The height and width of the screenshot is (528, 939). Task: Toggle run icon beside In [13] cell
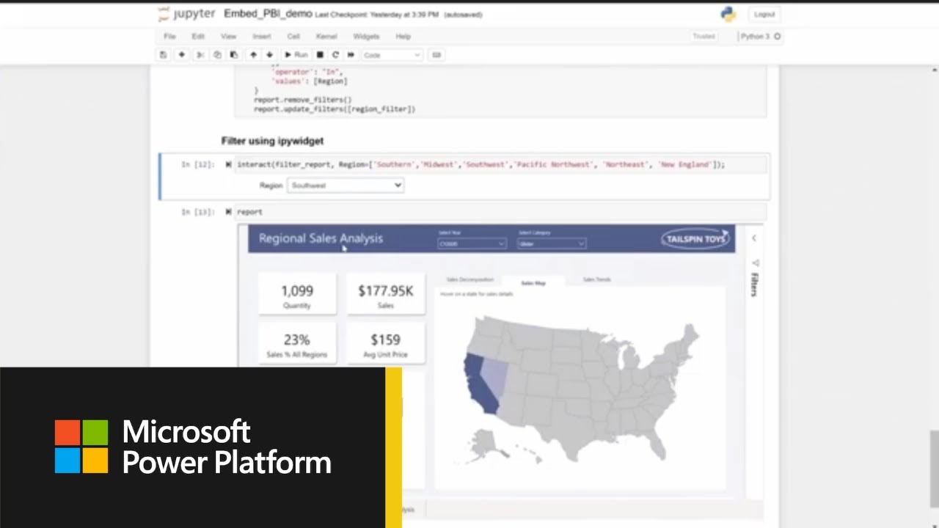pos(228,212)
